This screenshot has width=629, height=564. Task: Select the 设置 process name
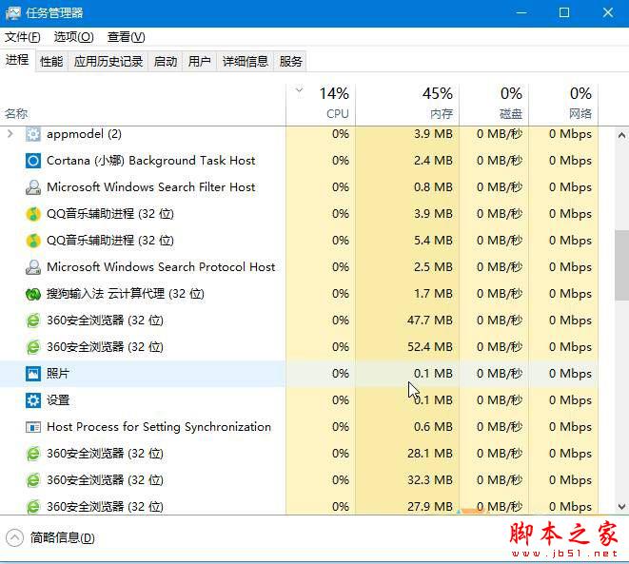coord(58,400)
